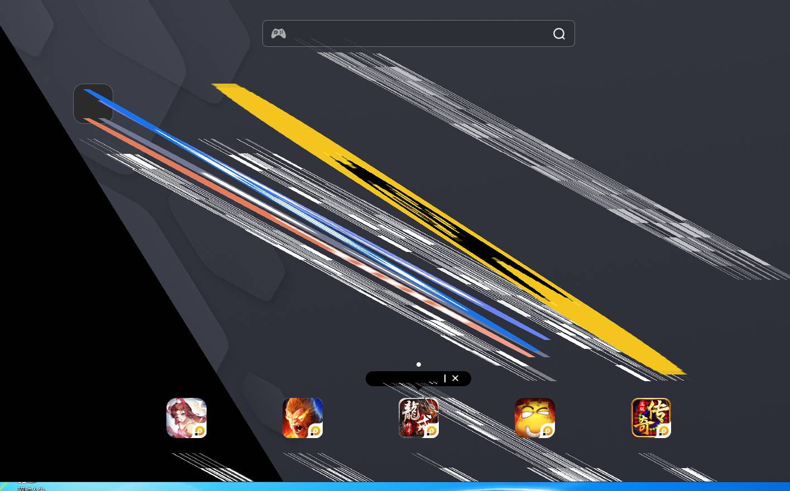Viewport: 790px width, 491px height.
Task: Open 驱动人生 from the Windows taskbar
Action: click(31, 487)
